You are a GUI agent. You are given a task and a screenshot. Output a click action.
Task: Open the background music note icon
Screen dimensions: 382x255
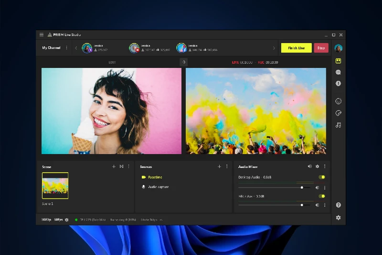[x=338, y=125]
